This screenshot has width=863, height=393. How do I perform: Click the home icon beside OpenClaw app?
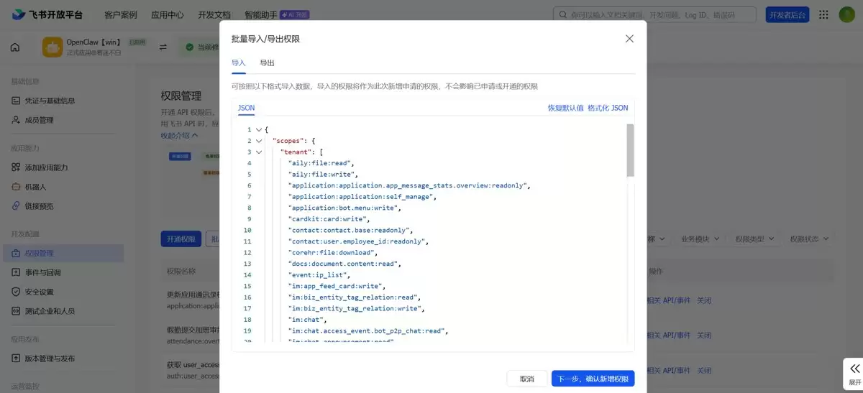pos(15,47)
